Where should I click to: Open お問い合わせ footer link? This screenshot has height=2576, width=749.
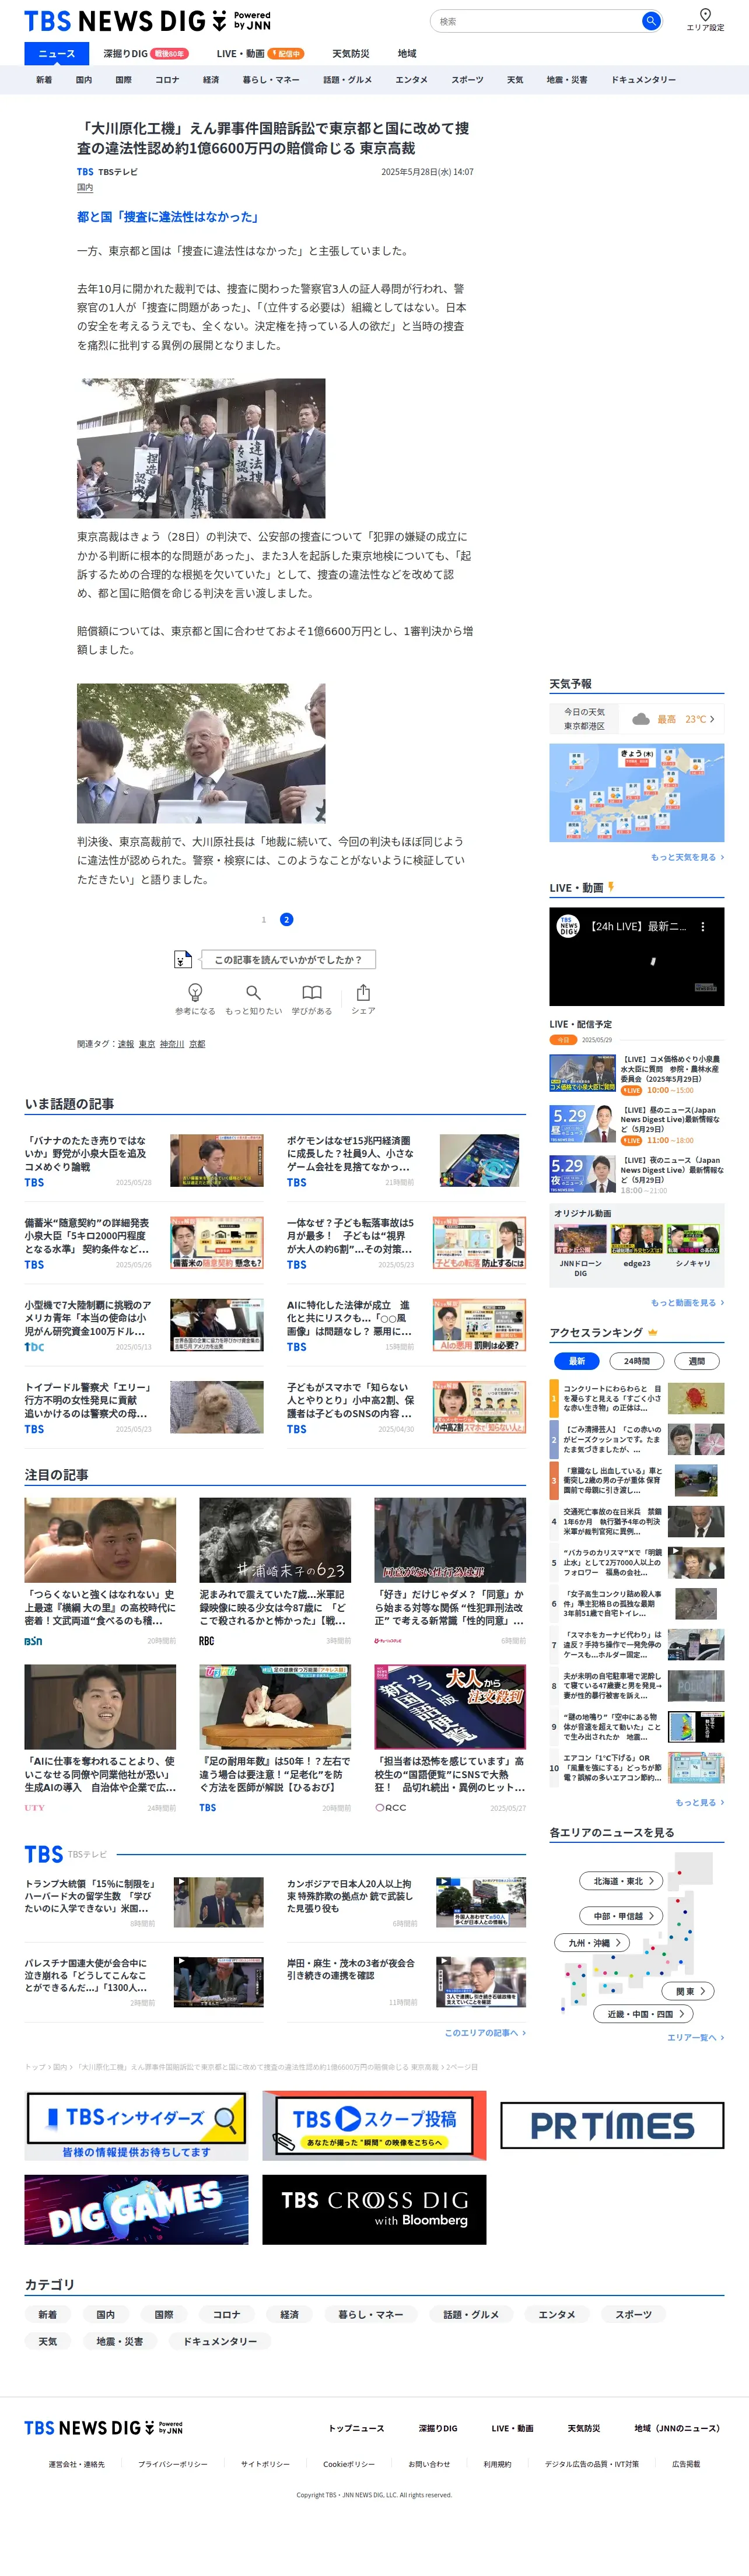click(429, 2464)
